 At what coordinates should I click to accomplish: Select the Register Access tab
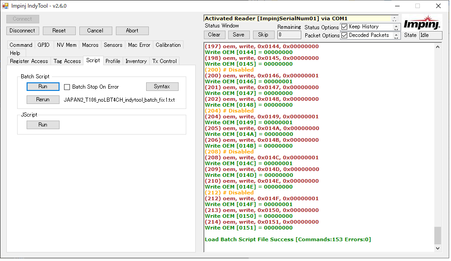(29, 61)
